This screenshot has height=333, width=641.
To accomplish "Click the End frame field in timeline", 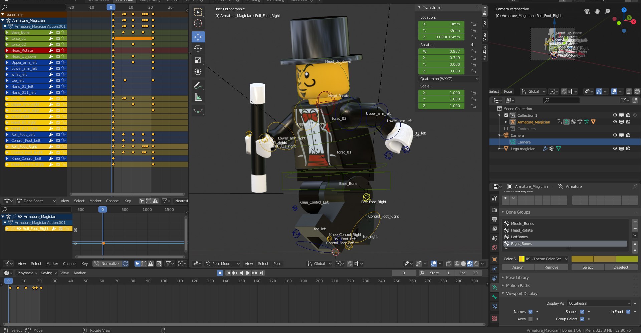I will coord(468,273).
